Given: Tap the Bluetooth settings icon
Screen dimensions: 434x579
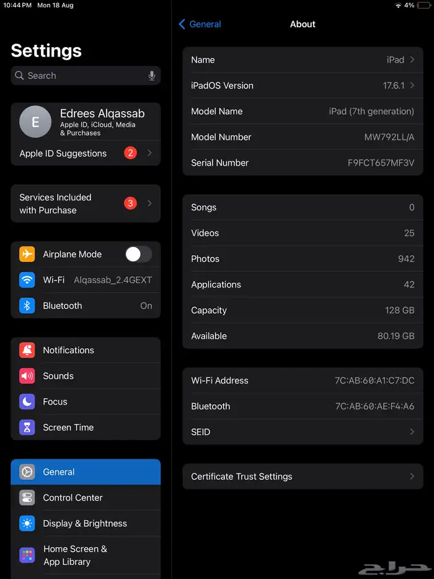Looking at the screenshot, I should click(x=27, y=306).
